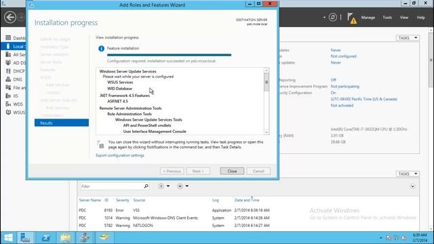Click the Not activated link
The image size is (434, 244).
tap(342, 106)
